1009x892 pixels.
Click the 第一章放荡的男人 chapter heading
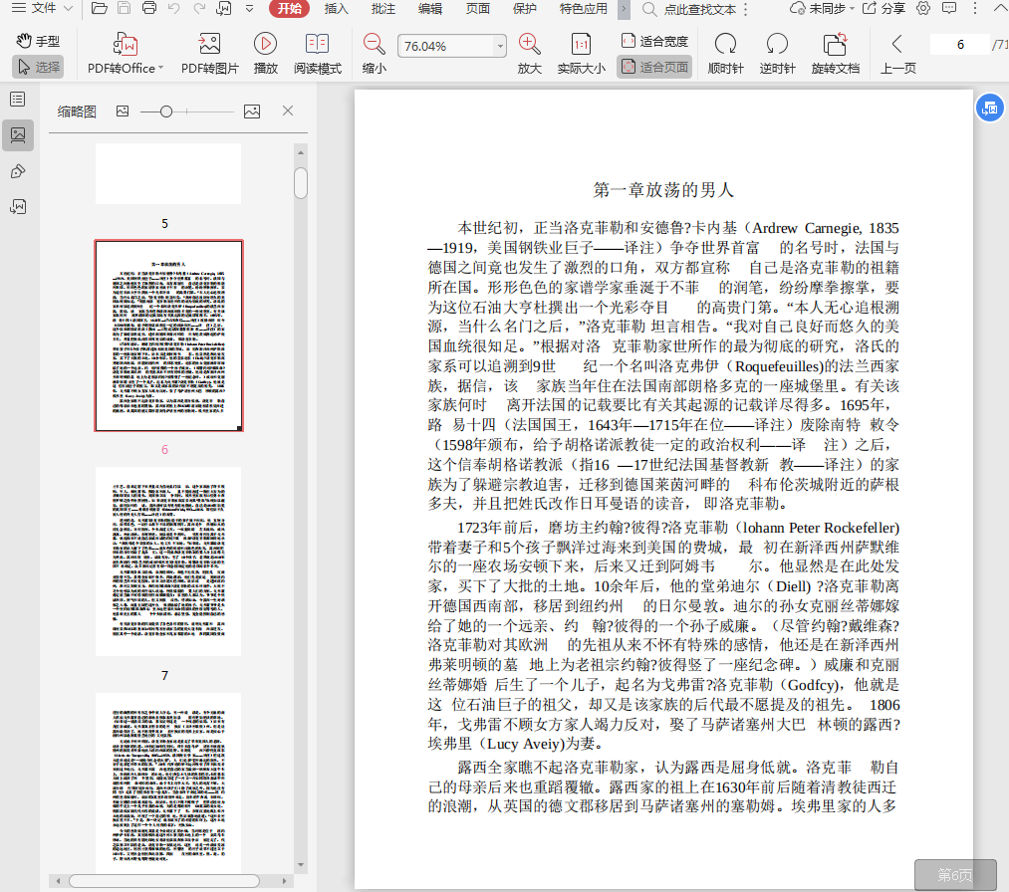[x=663, y=190]
